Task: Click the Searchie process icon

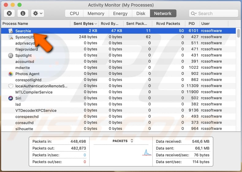Action: (11, 31)
